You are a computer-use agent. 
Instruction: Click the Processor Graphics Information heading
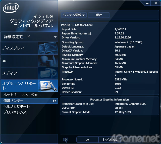pyautogui.click(x=110, y=100)
